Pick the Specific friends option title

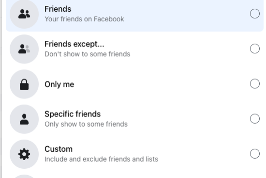pyautogui.click(x=73, y=114)
